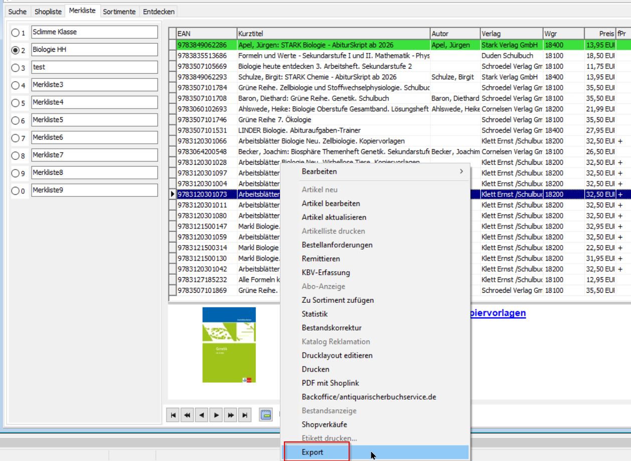Viewport: 631px width, 461px height.
Task: Choose Remittieren in context menu
Action: 375,259
